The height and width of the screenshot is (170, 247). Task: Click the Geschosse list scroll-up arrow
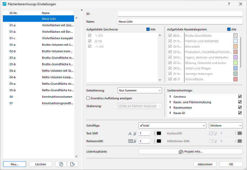pyautogui.click(x=160, y=35)
